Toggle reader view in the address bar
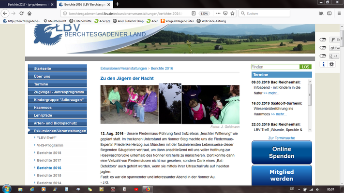This screenshot has width=344, height=193. (194, 14)
